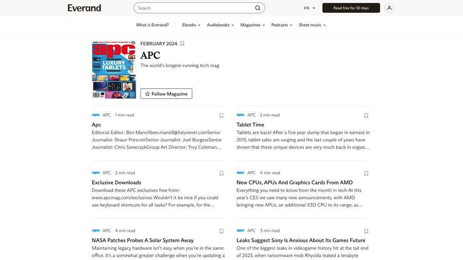Click the APC logo beside Leaks Suggest Sony article
This screenshot has height=260, width=463.
(240, 230)
